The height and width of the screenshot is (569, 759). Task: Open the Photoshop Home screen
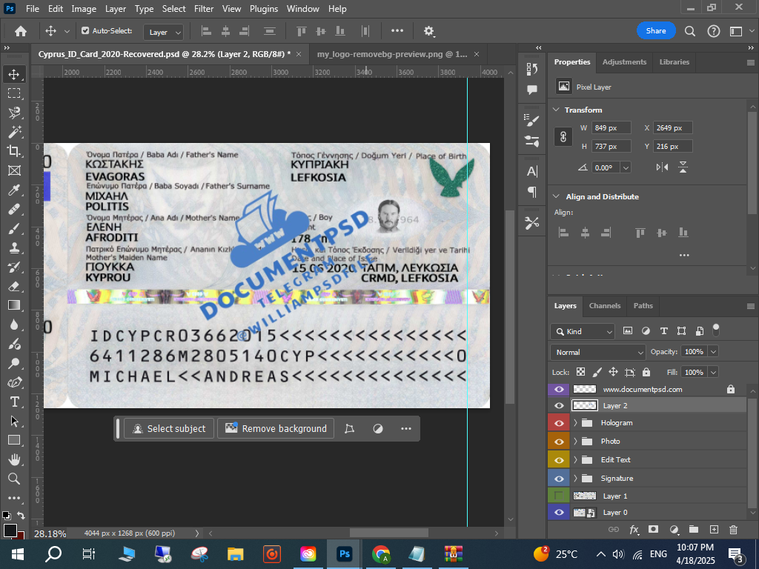(x=21, y=31)
